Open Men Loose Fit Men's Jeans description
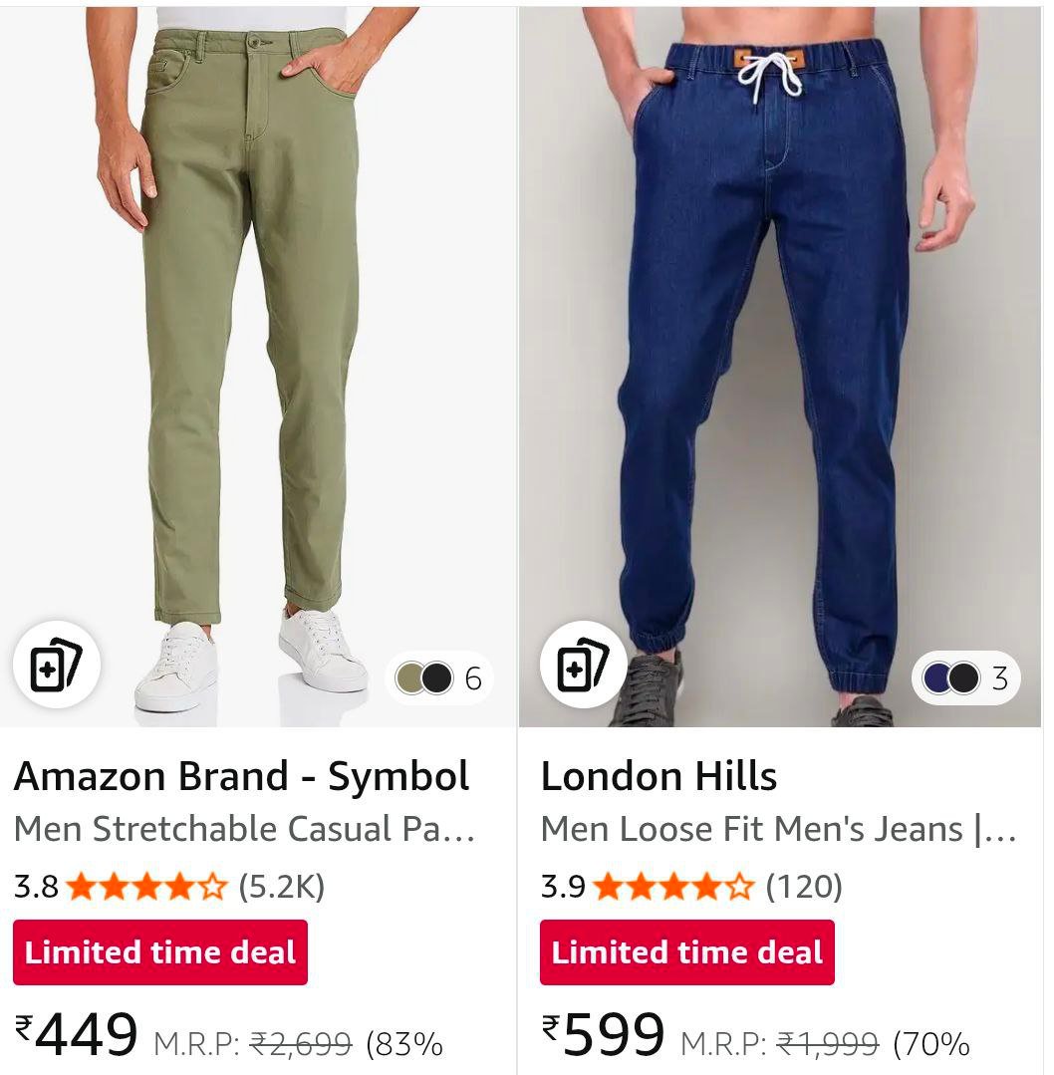This screenshot has height=1075, width=1054. pos(778,829)
